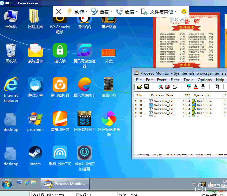The image size is (227, 196).
Task: Click the Save floppy icon in Process Monitor
Action: (147, 87)
